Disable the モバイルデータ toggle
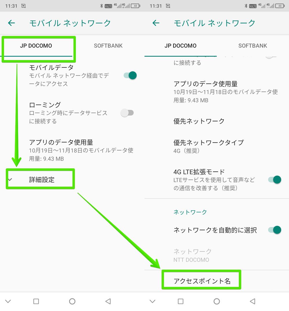 [x=130, y=75]
